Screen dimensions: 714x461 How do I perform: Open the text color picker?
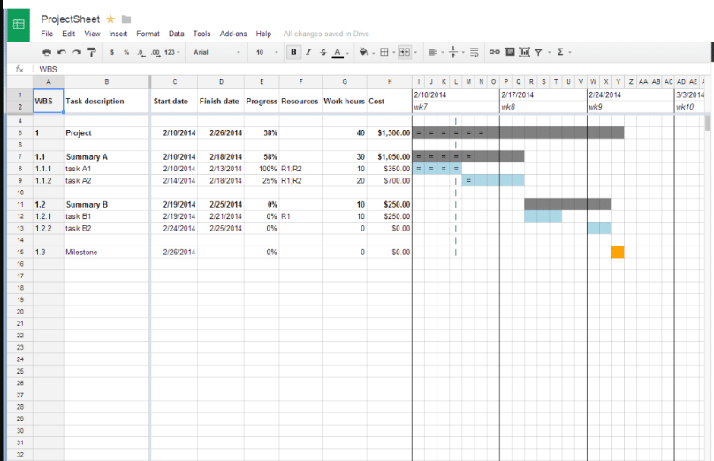338,52
